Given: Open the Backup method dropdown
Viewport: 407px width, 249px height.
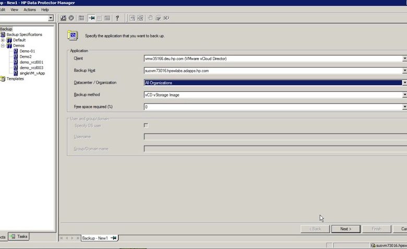Looking at the screenshot, I should pyautogui.click(x=405, y=95).
